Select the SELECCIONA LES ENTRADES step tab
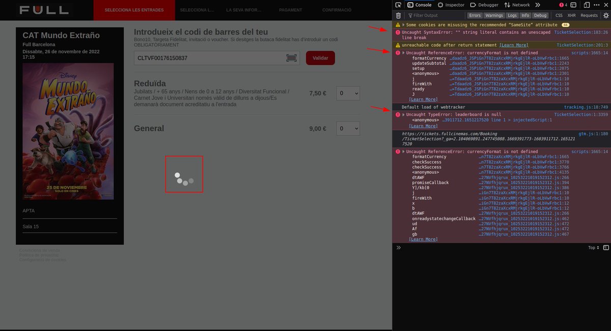This screenshot has width=611, height=331. click(x=134, y=10)
